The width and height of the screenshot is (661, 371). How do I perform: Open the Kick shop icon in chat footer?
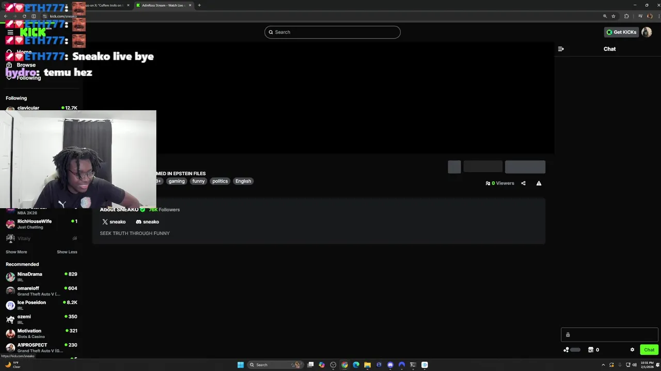591,350
